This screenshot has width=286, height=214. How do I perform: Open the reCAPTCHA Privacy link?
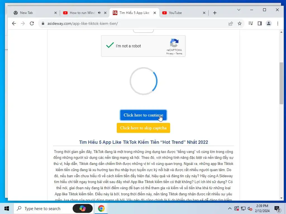[x=170, y=53]
